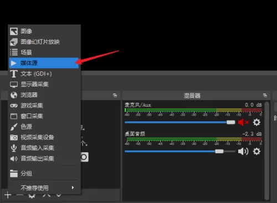Mute 桌面音频 with the speaker icon
This screenshot has height=203, width=277.
pos(243,152)
